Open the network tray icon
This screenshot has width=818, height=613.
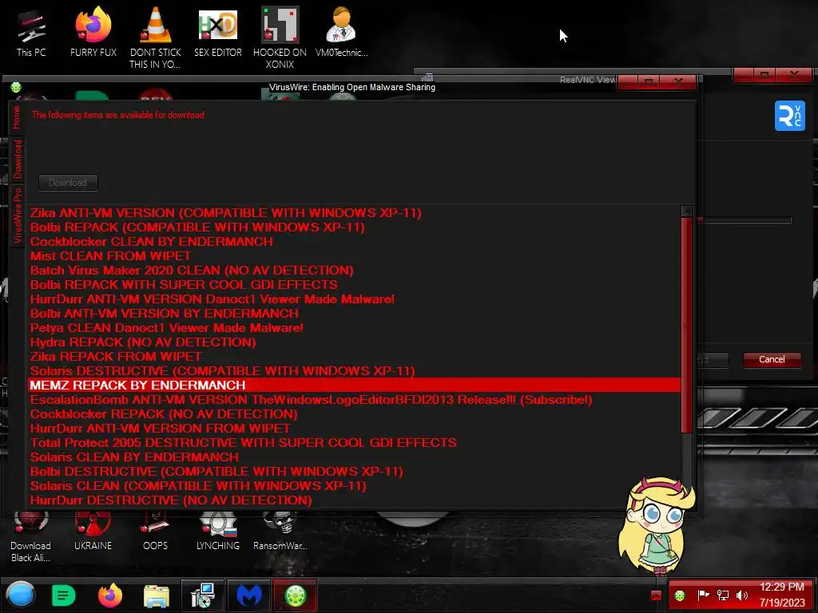point(722,595)
